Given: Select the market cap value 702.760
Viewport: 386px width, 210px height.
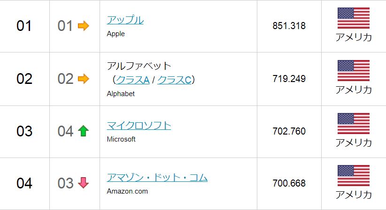Looking at the screenshot, I should coord(289,131).
